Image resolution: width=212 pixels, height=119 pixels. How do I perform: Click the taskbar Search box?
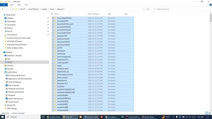23,117
